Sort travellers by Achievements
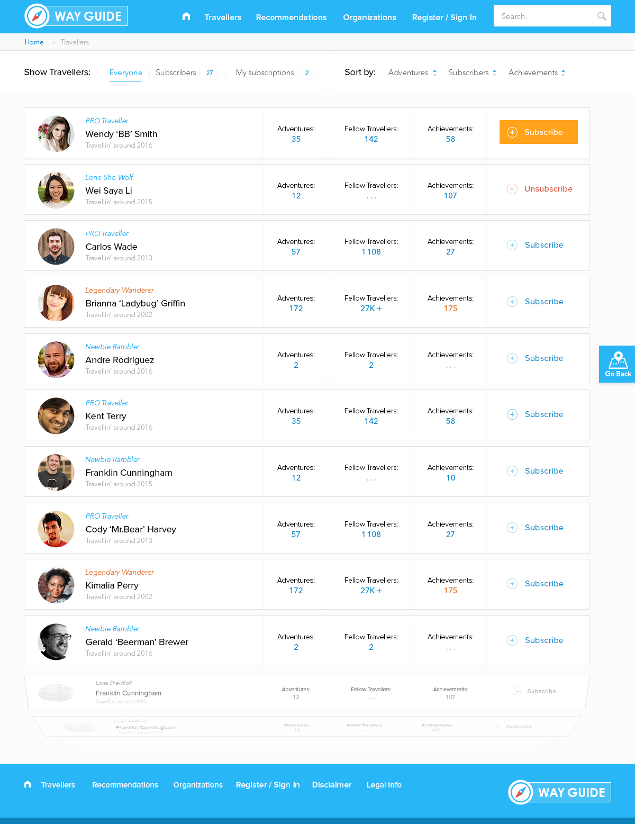Image resolution: width=635 pixels, height=824 pixels. tap(537, 73)
